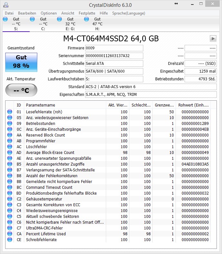The image size is (222, 254).
Task: Click status icon for Schreibfehlerrate
Action: pos(10,239)
